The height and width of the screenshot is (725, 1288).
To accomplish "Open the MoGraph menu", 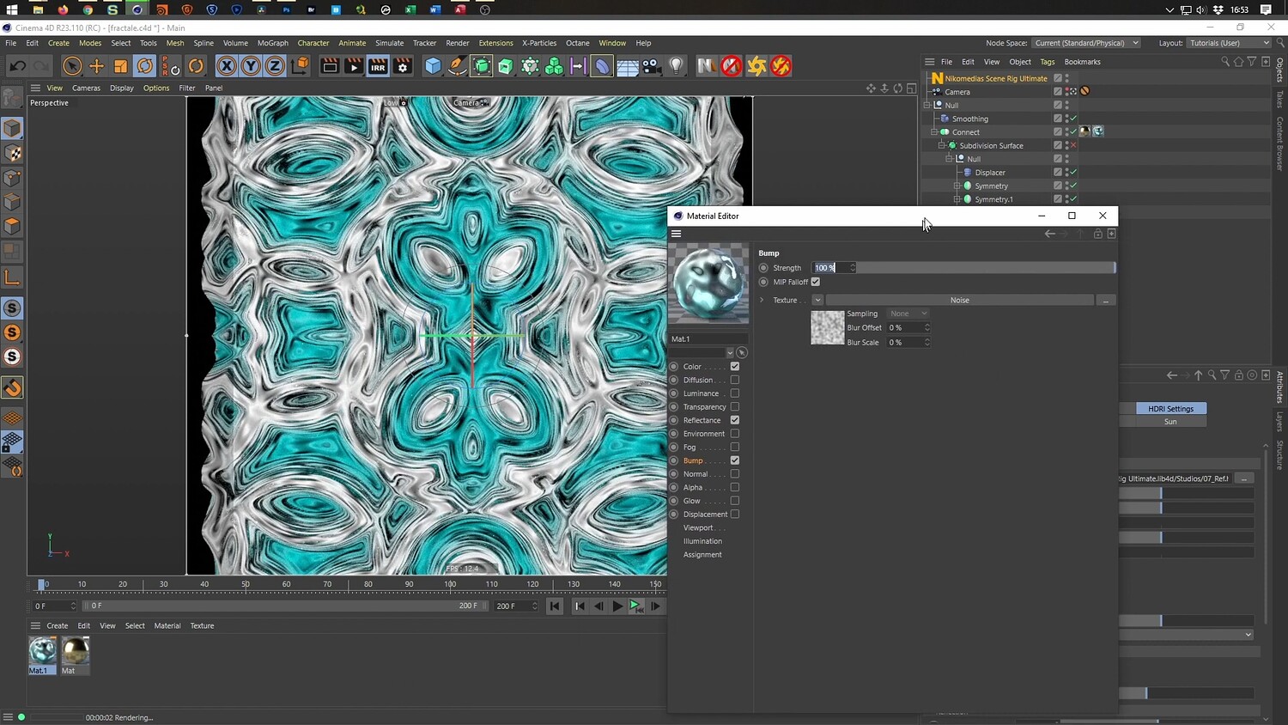I will pyautogui.click(x=272, y=43).
